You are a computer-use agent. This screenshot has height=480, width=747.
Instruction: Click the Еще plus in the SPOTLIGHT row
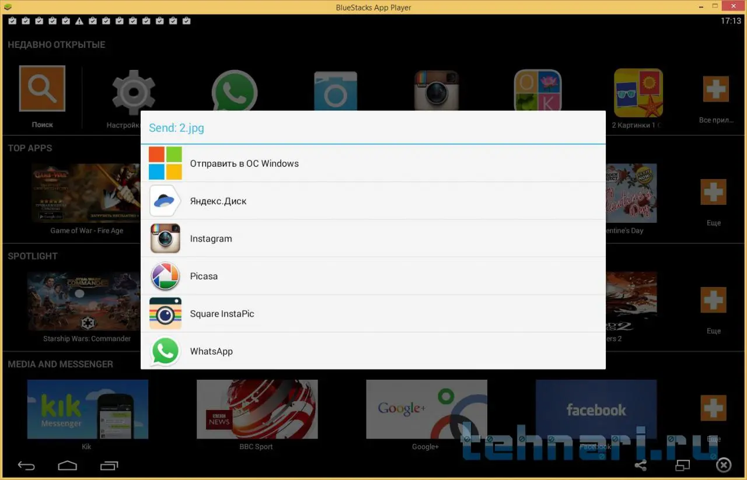713,300
